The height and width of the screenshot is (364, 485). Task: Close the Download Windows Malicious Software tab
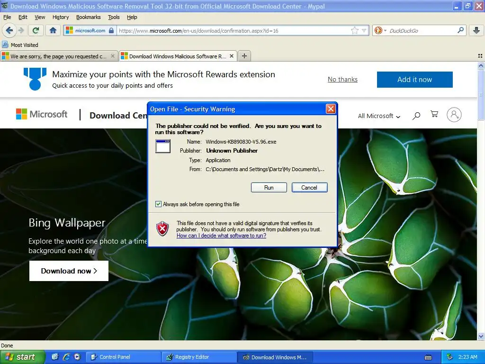pyautogui.click(x=231, y=56)
